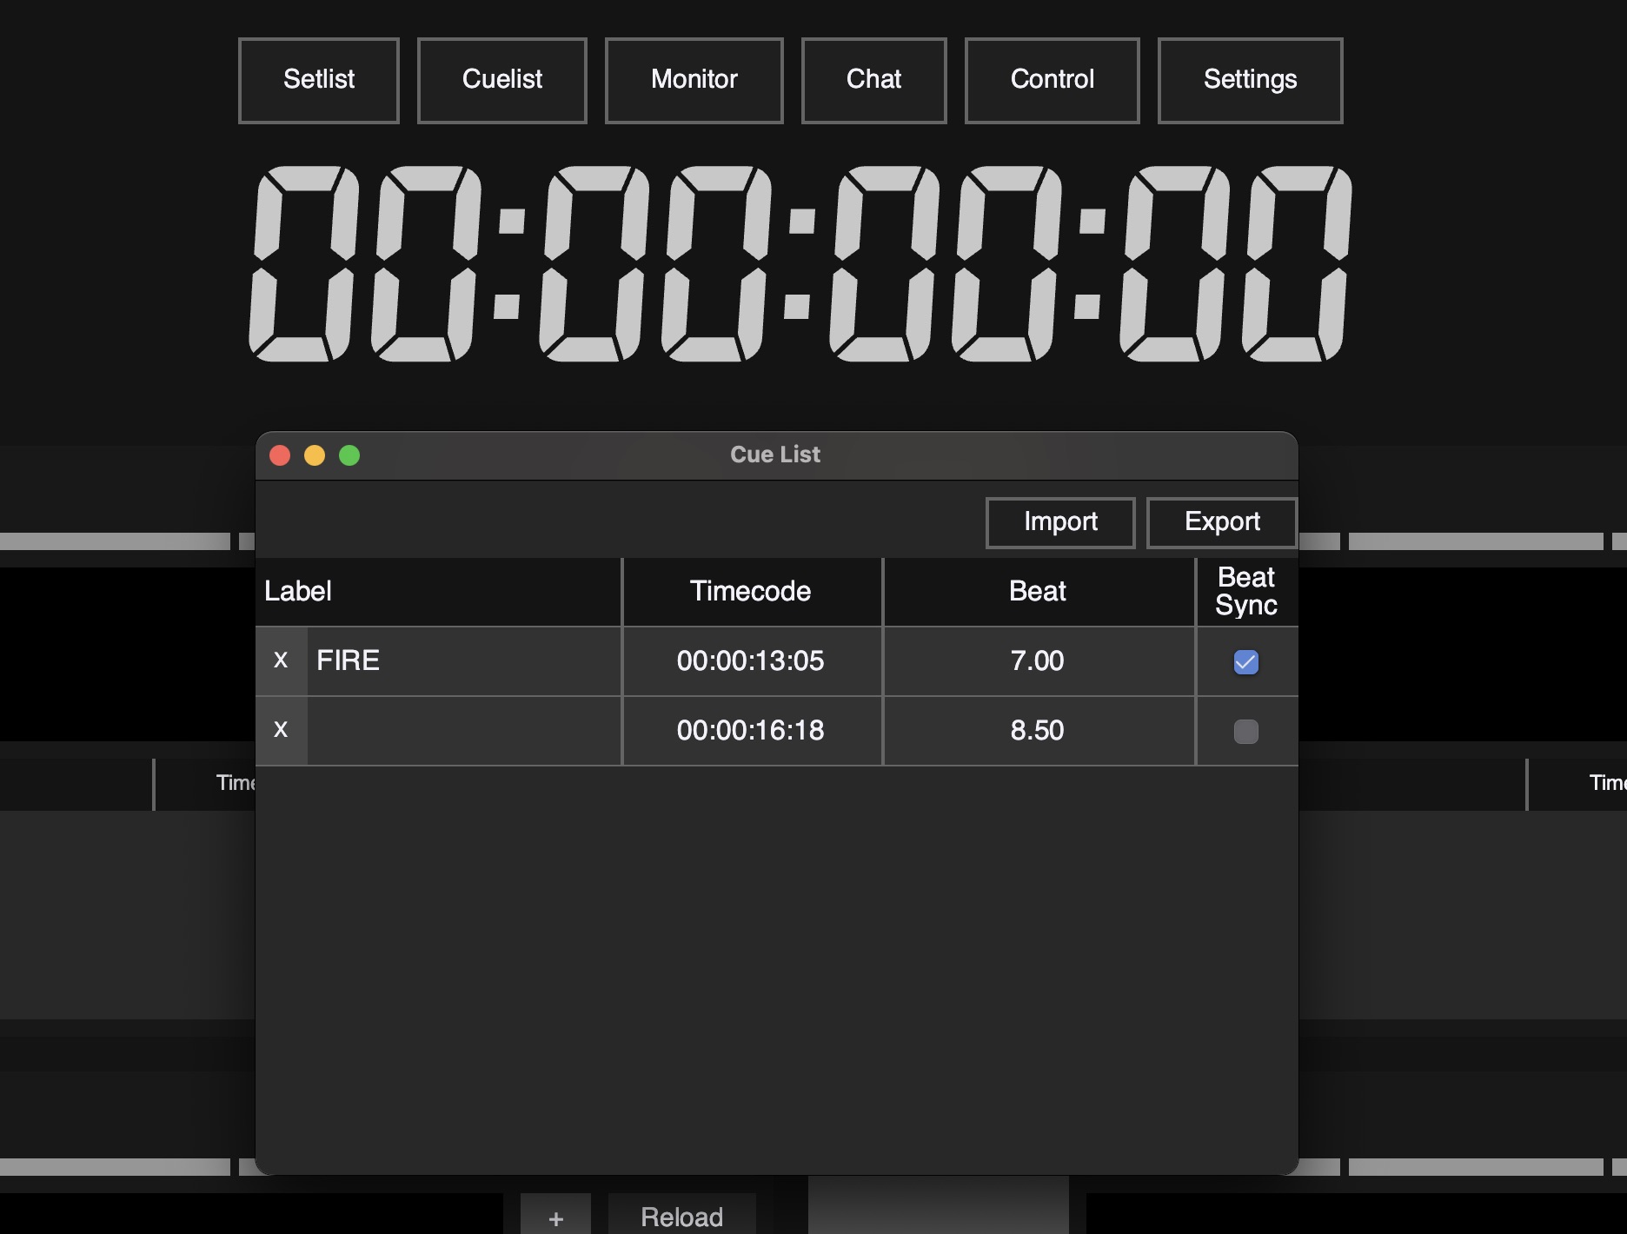
Task: Click the Reload button
Action: (x=681, y=1216)
